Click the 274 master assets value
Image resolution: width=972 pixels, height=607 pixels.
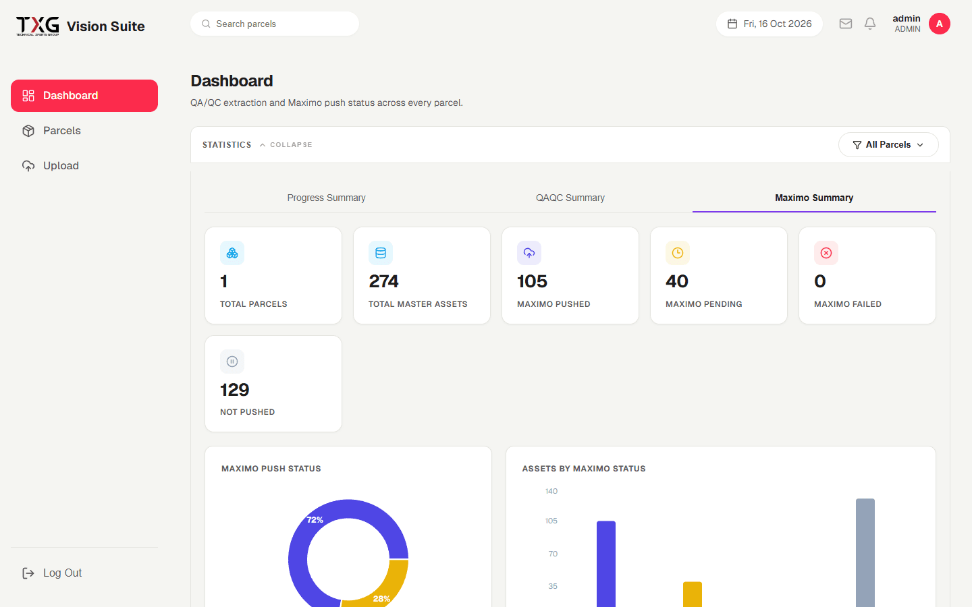[383, 281]
